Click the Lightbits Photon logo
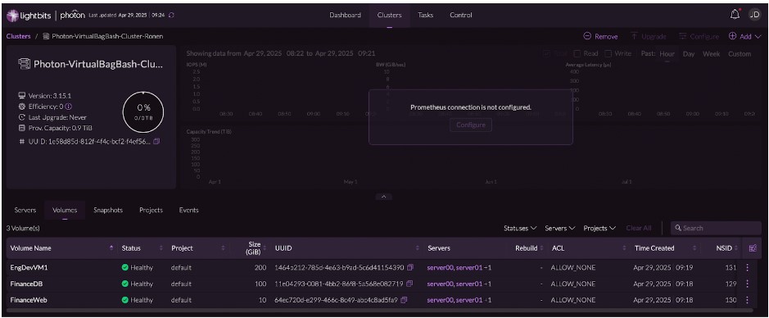The image size is (769, 318). point(46,16)
